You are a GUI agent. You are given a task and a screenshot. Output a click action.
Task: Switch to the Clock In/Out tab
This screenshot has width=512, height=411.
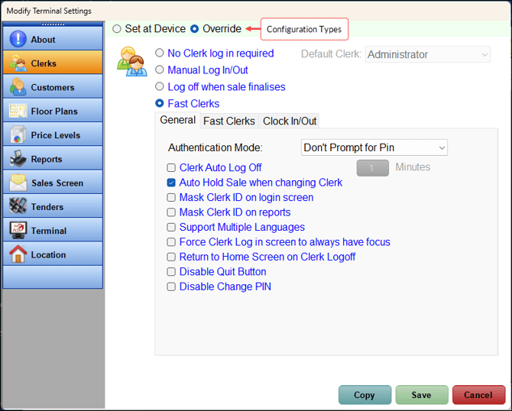(x=290, y=121)
